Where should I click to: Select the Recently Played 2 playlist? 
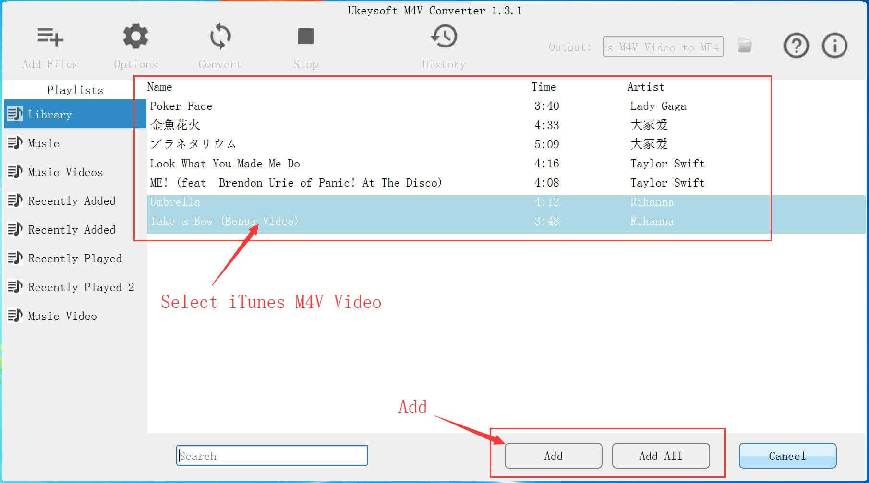click(x=75, y=287)
